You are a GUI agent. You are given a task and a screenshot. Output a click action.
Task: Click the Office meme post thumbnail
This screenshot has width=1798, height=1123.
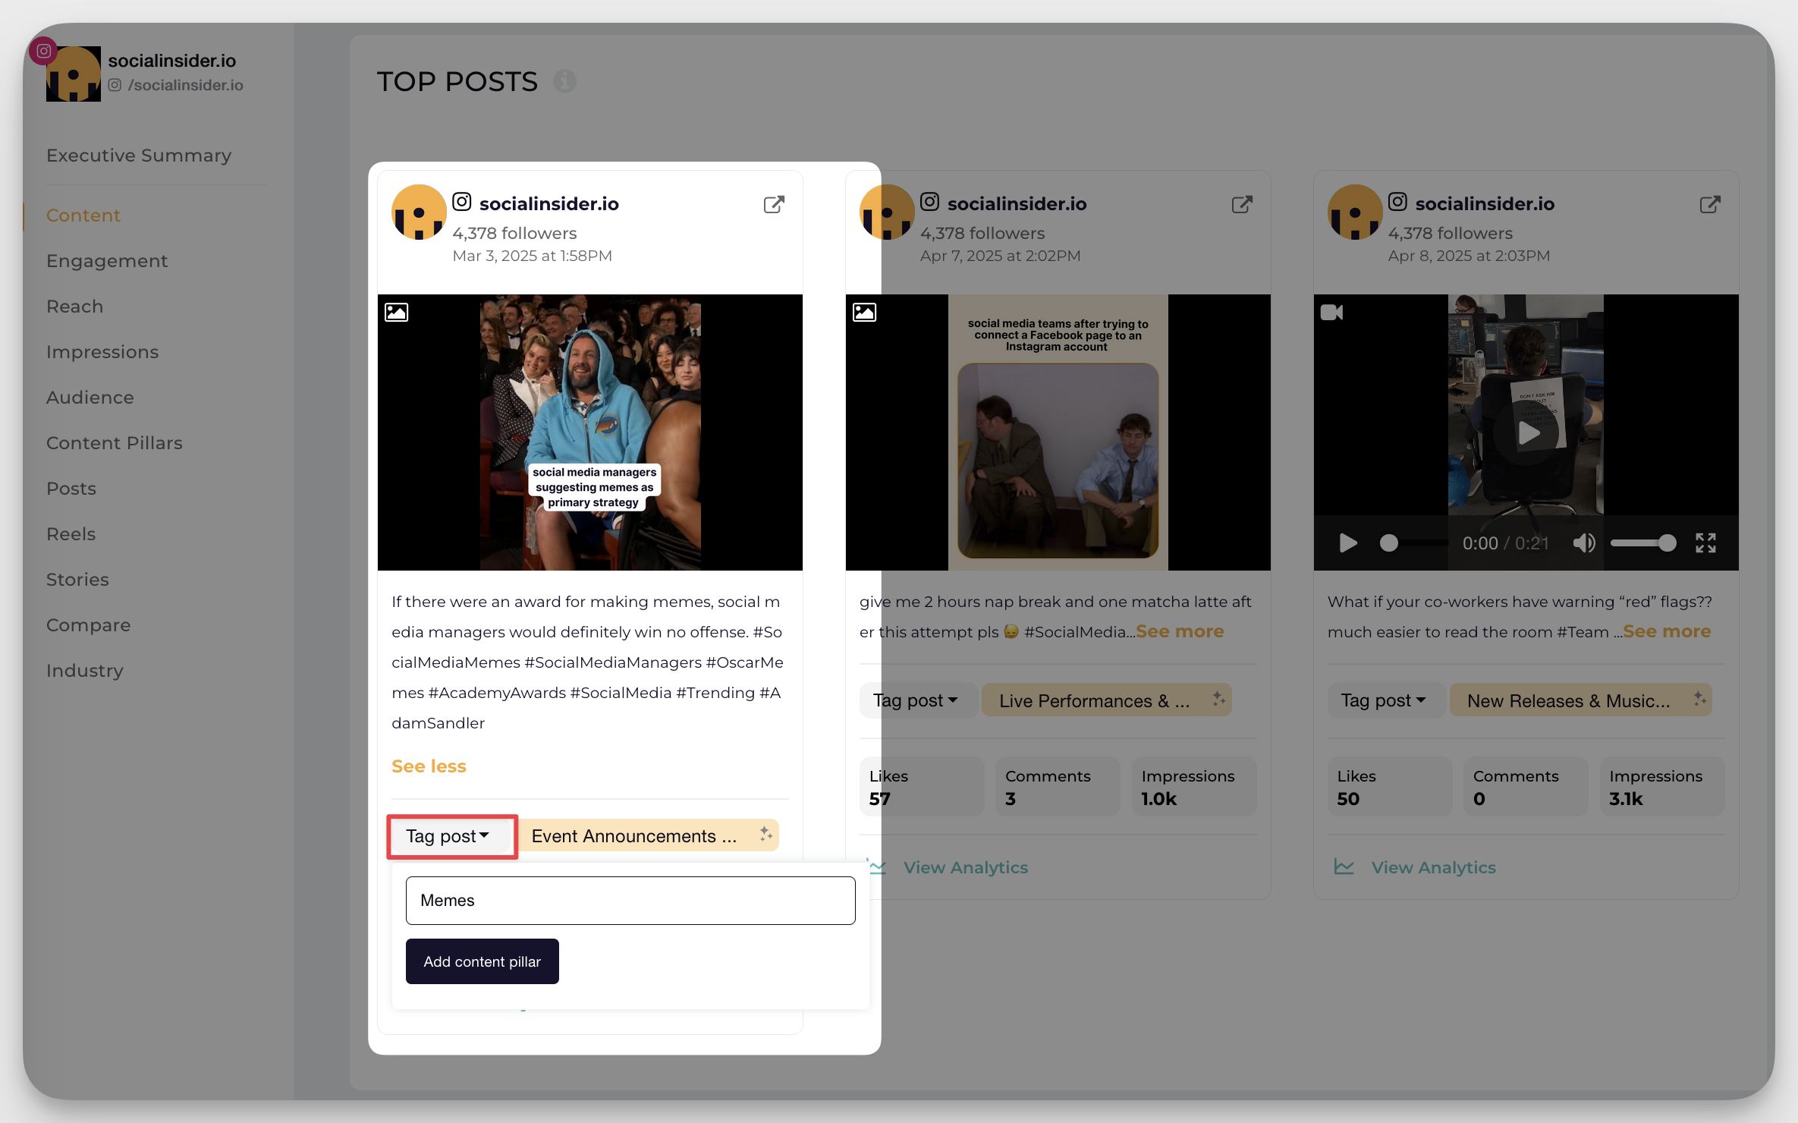tap(1058, 433)
